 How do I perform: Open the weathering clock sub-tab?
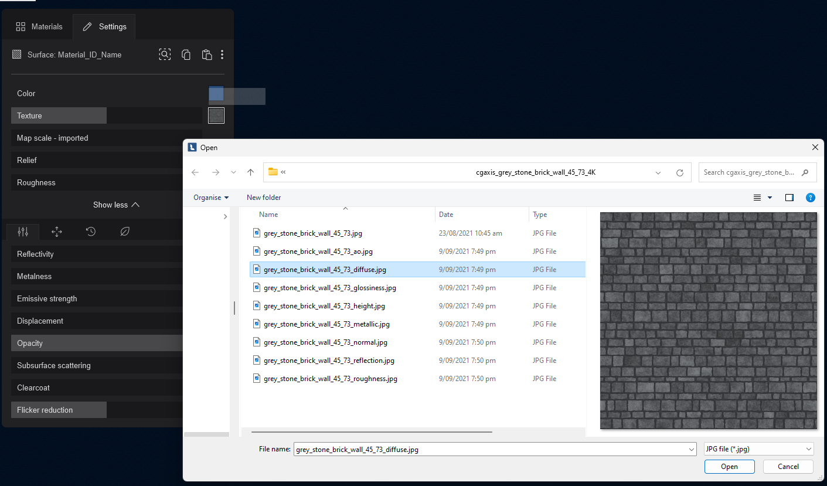tap(91, 232)
